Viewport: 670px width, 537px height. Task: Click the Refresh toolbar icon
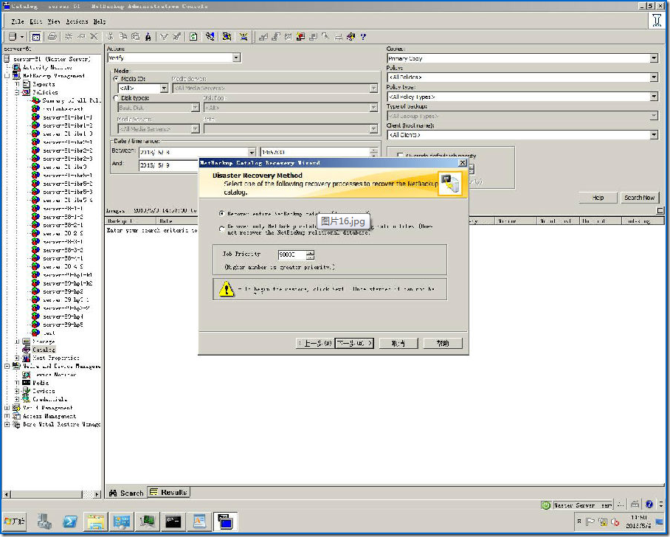click(193, 37)
